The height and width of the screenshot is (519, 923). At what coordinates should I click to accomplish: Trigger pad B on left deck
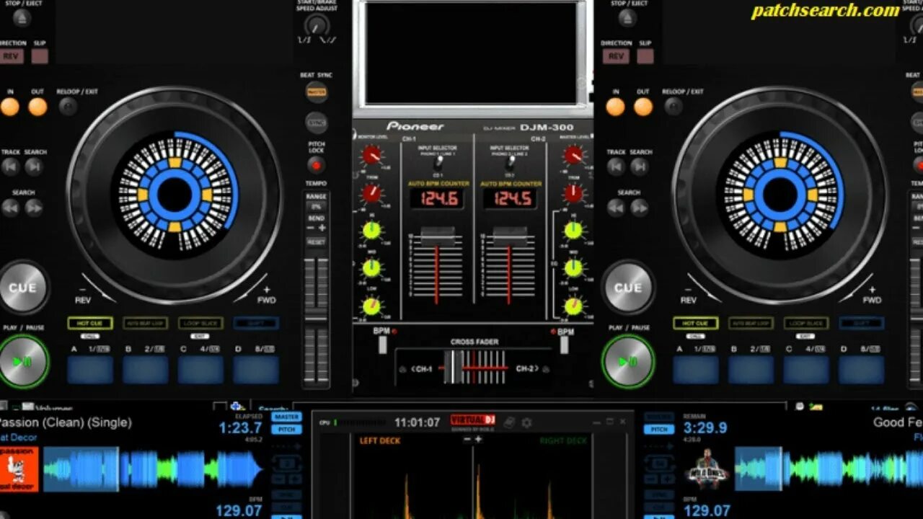click(x=146, y=370)
